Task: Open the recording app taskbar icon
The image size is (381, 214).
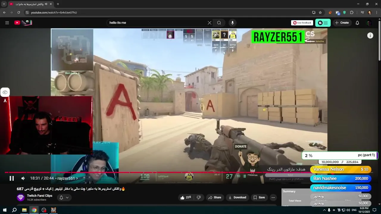Action: (x=44, y=210)
